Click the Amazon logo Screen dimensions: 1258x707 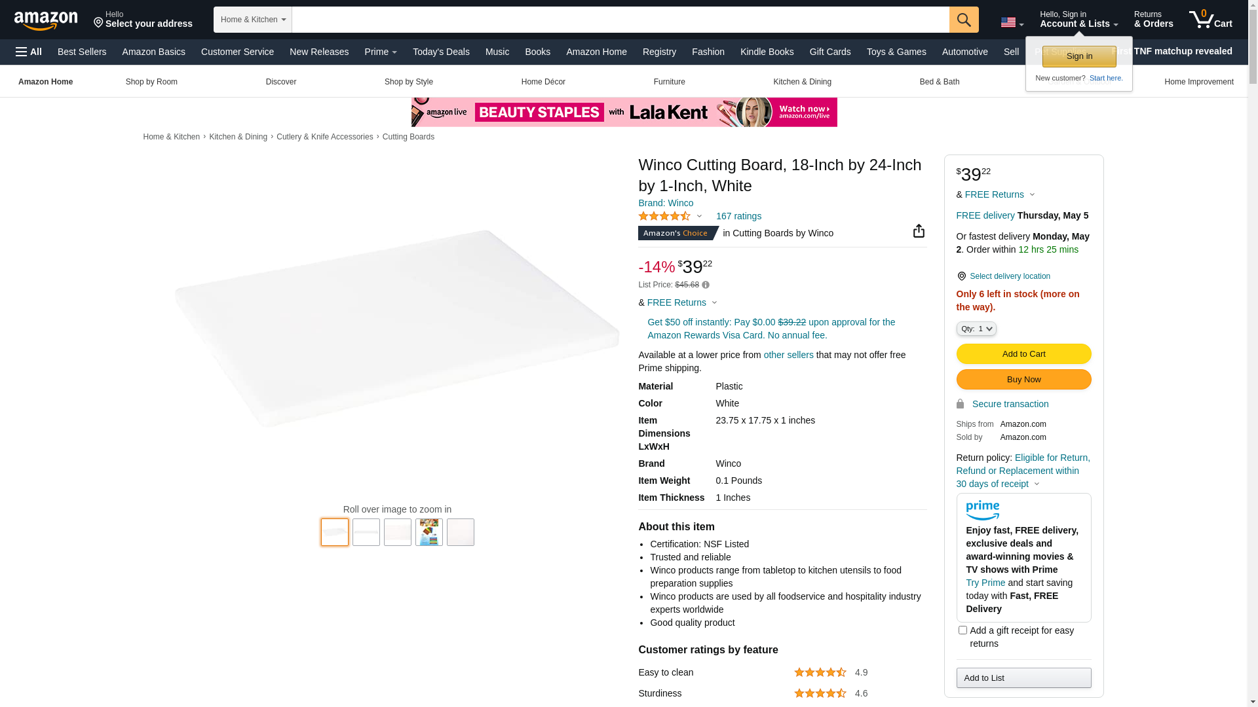click(46, 20)
